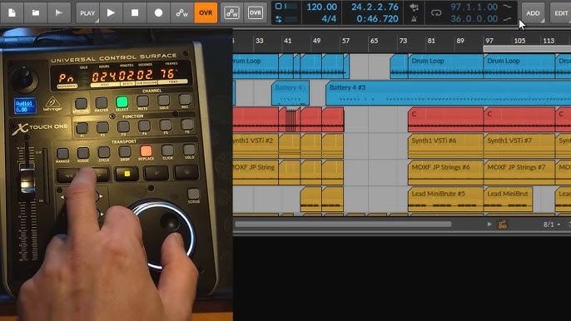Select the Synth1 VSTi #2 clip
This screenshot has height=321, width=571.
point(256,146)
